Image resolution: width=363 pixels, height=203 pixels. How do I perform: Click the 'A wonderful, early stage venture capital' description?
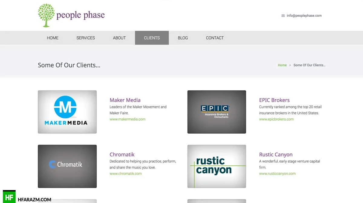pos(289,164)
